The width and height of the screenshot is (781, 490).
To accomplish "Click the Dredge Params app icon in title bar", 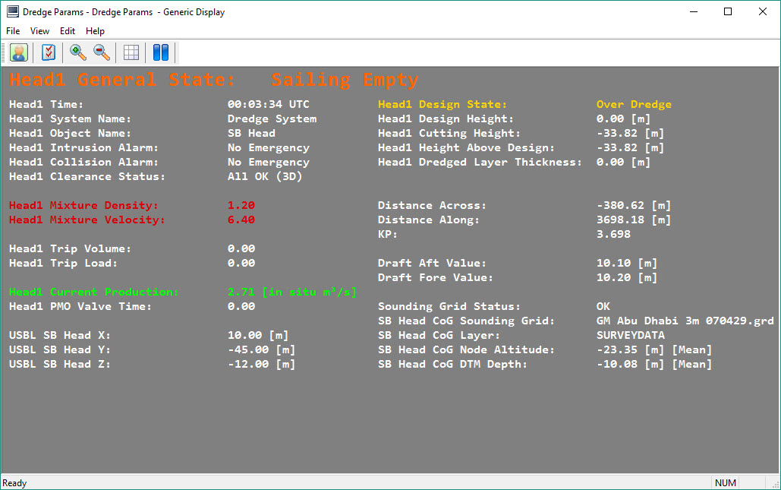I will click(x=13, y=12).
